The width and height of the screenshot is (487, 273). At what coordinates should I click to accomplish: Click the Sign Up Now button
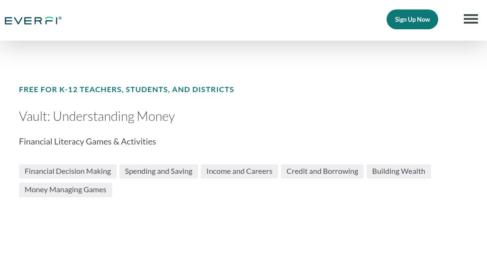[x=412, y=19]
